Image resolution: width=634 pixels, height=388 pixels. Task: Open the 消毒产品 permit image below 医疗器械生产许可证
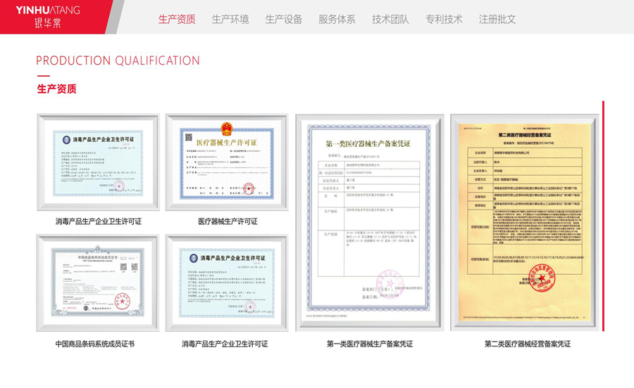pyautogui.click(x=226, y=283)
